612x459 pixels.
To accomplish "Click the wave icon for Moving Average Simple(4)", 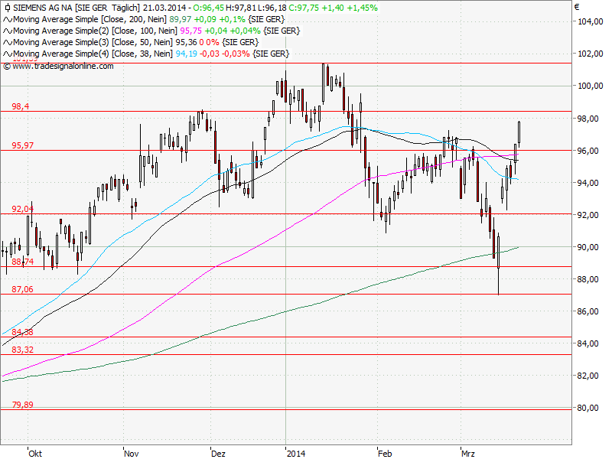I will pyautogui.click(x=6, y=53).
